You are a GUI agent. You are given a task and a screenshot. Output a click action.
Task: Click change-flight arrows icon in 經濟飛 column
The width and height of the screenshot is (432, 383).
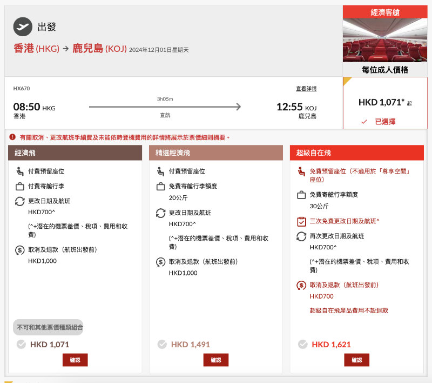tap(19, 201)
